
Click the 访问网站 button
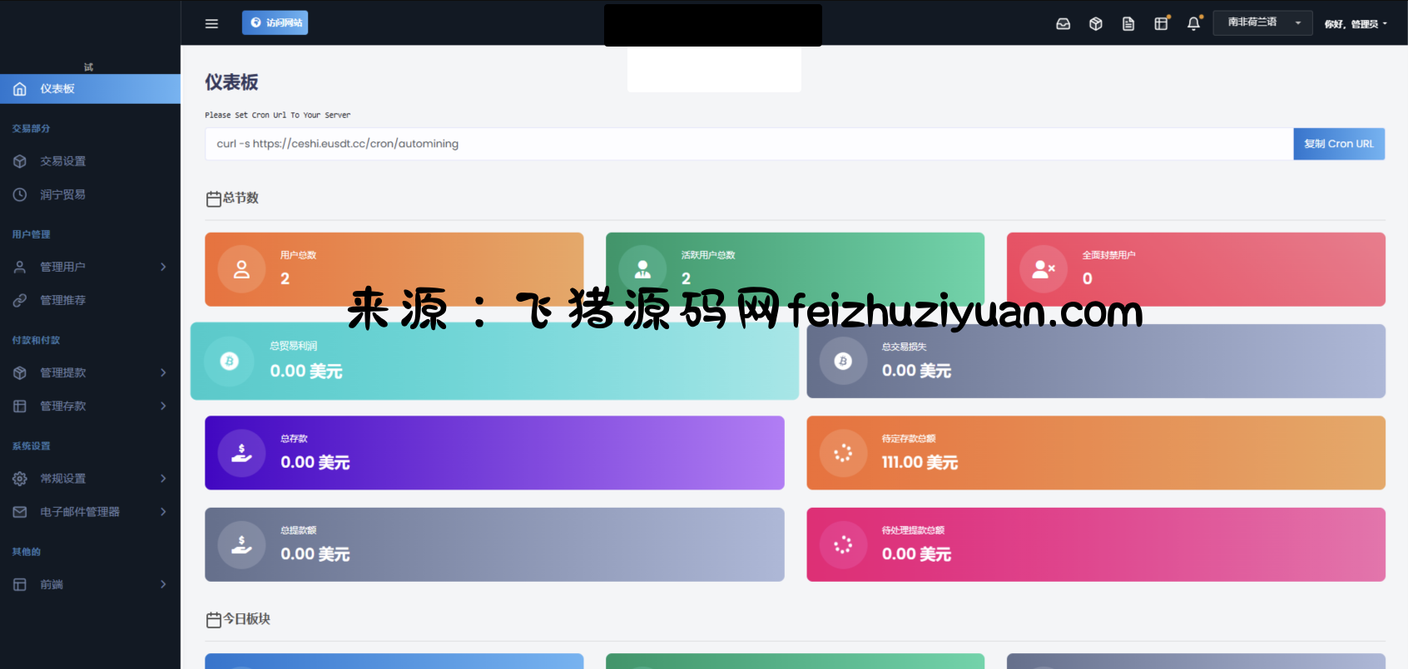275,23
